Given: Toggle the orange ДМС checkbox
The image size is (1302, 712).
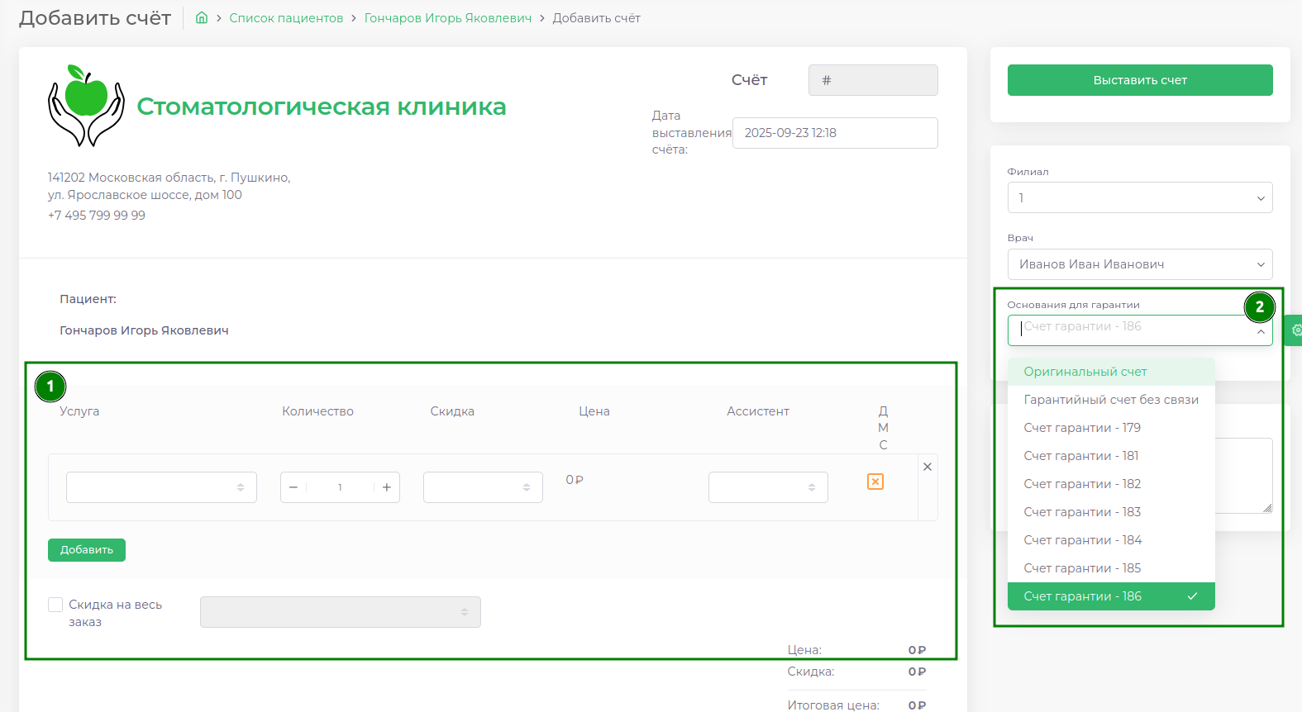Looking at the screenshot, I should click(875, 482).
